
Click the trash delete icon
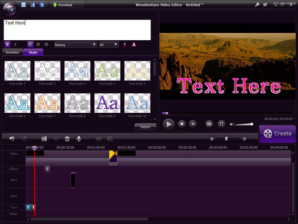(67, 139)
